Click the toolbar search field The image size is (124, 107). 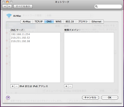[x=108, y=6]
